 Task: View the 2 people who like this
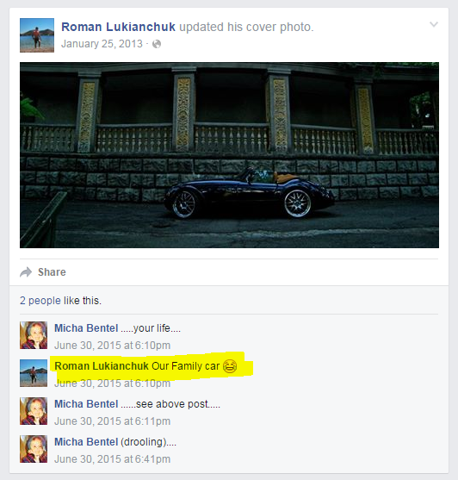click(x=40, y=301)
